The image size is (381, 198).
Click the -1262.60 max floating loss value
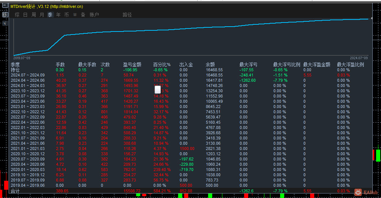[247, 80]
